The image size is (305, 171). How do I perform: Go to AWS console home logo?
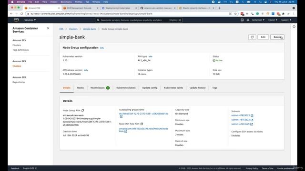tap(16, 20)
